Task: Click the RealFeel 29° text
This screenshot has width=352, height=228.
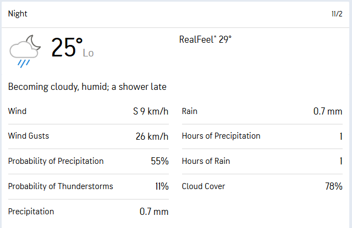Action: pyautogui.click(x=205, y=39)
